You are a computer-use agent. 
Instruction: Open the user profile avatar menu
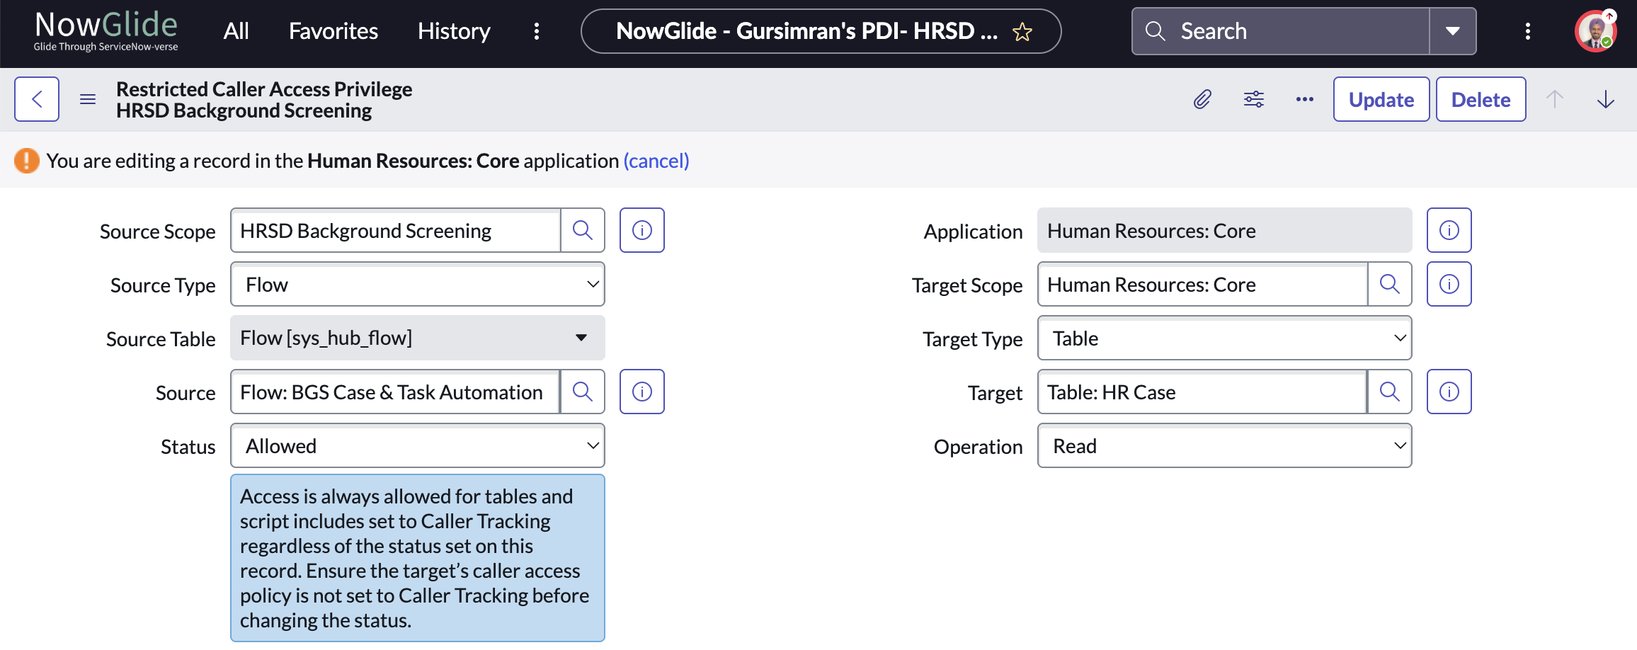point(1596,31)
